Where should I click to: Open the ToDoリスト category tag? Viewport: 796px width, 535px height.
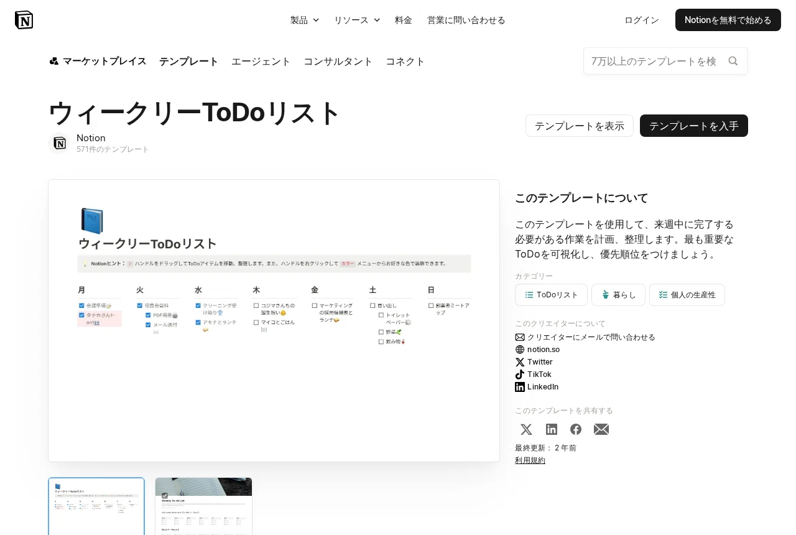(x=551, y=295)
